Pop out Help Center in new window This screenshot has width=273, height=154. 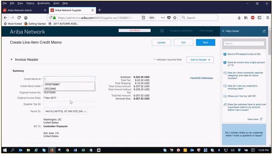coord(264,31)
